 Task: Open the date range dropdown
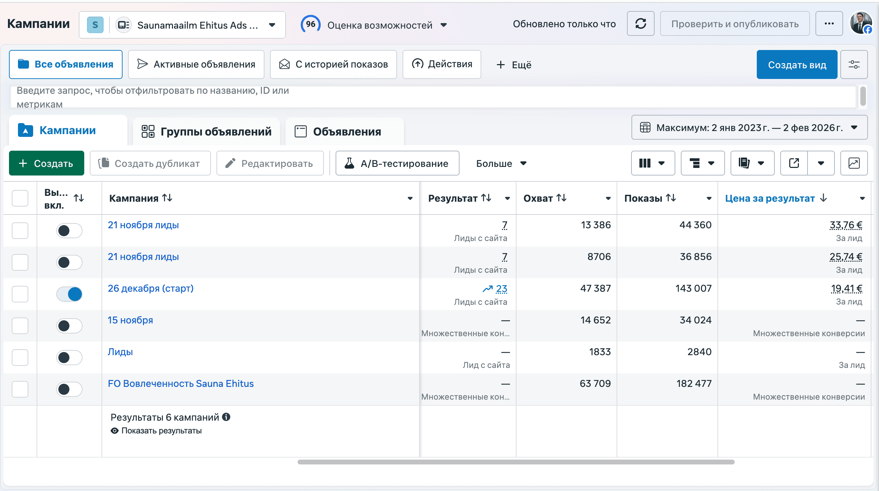(749, 128)
